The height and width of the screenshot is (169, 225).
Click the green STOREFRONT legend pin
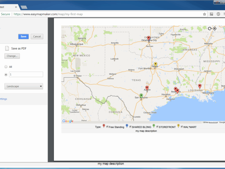tap(153, 126)
